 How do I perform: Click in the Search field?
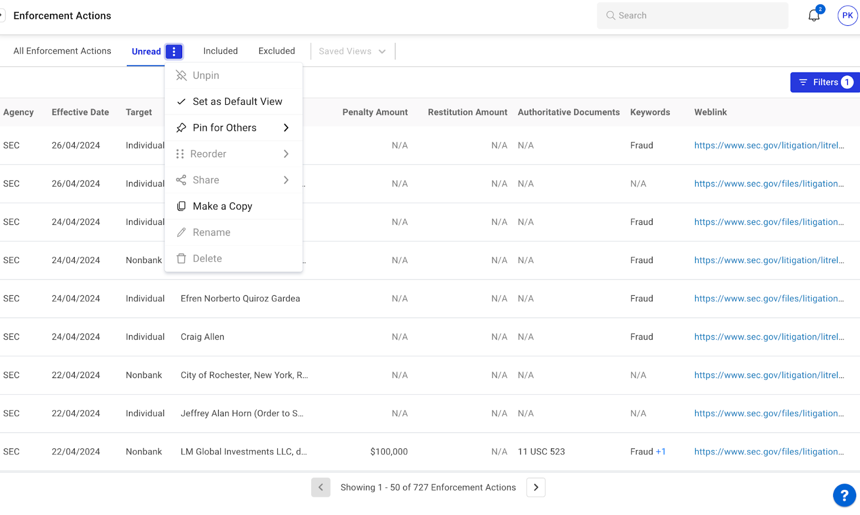click(699, 16)
